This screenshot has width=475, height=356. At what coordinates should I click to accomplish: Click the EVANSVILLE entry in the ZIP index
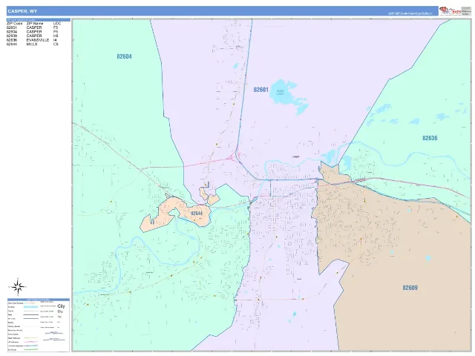(x=38, y=40)
